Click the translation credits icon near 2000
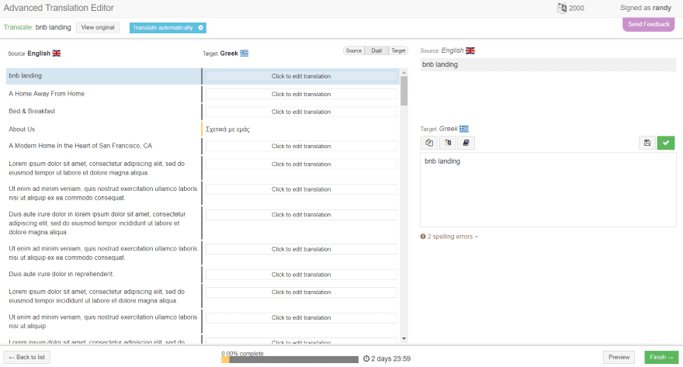The image size is (683, 367). (562, 8)
